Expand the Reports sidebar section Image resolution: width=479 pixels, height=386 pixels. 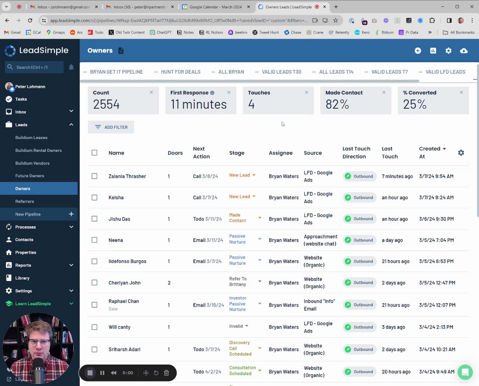pos(71,265)
